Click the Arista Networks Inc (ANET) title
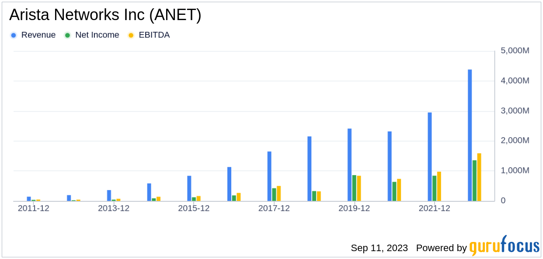 coord(105,15)
